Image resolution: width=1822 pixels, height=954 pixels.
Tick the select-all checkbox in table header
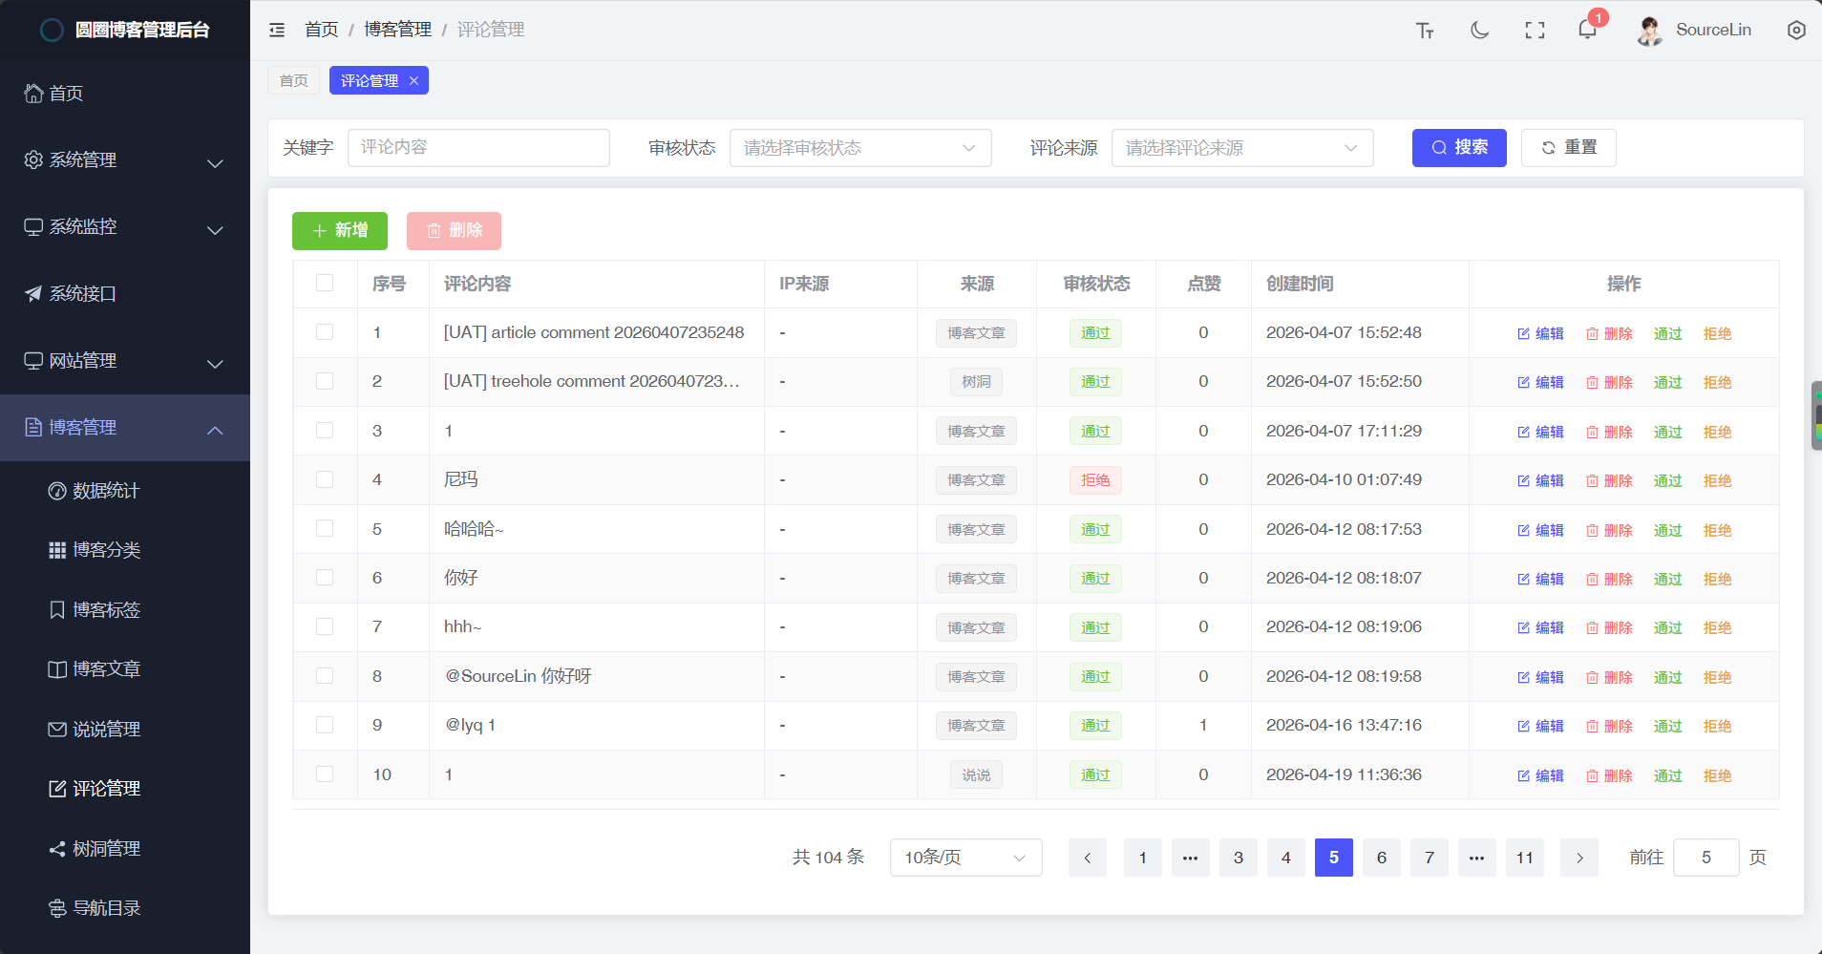[325, 284]
